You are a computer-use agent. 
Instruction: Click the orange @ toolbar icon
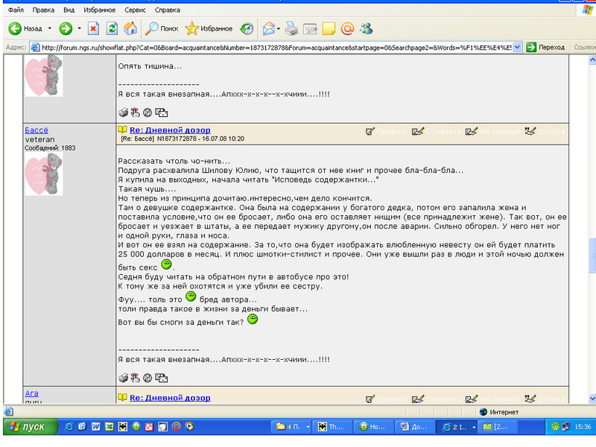[347, 28]
